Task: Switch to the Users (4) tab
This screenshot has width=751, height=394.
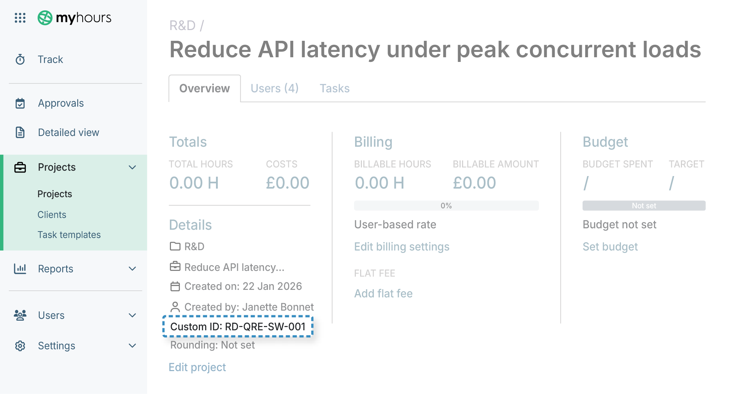Action: 275,88
